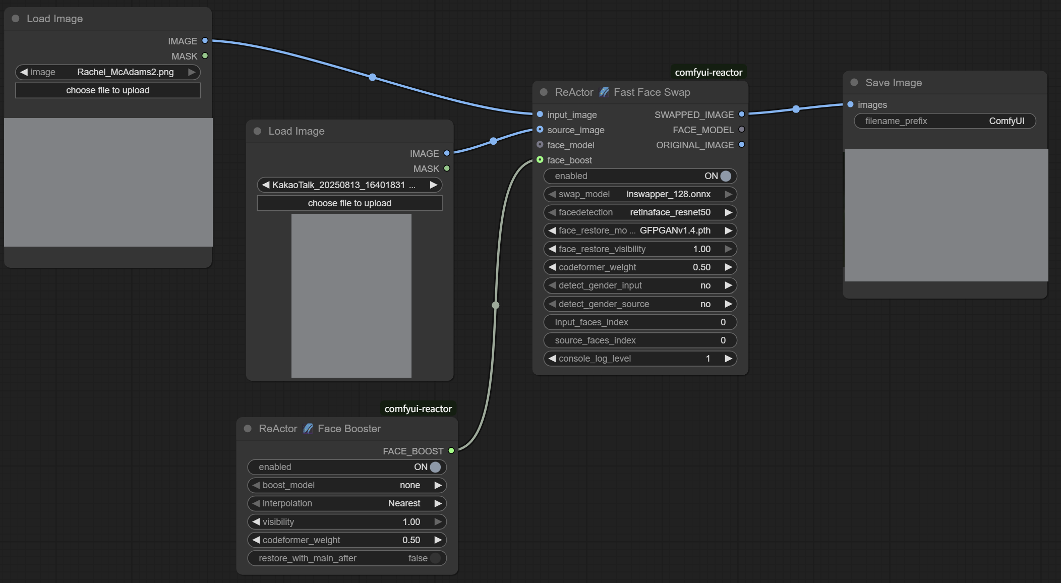The width and height of the screenshot is (1061, 583).
Task: Increase codeformer_weight in Fast Face Swap
Action: point(728,267)
